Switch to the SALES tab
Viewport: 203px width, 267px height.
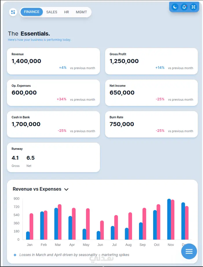tap(52, 12)
